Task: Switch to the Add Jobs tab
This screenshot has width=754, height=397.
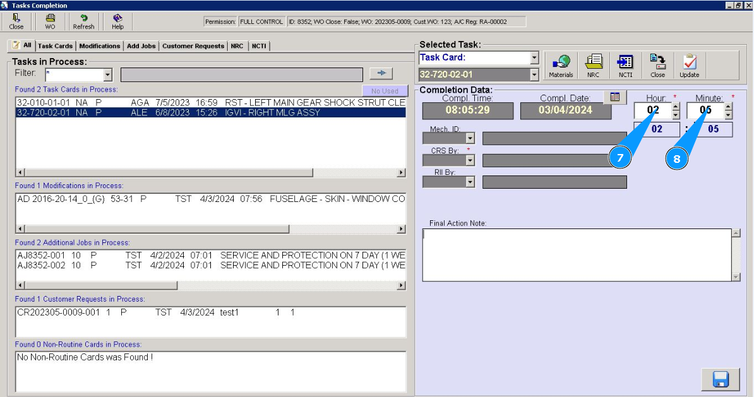Action: tap(141, 46)
